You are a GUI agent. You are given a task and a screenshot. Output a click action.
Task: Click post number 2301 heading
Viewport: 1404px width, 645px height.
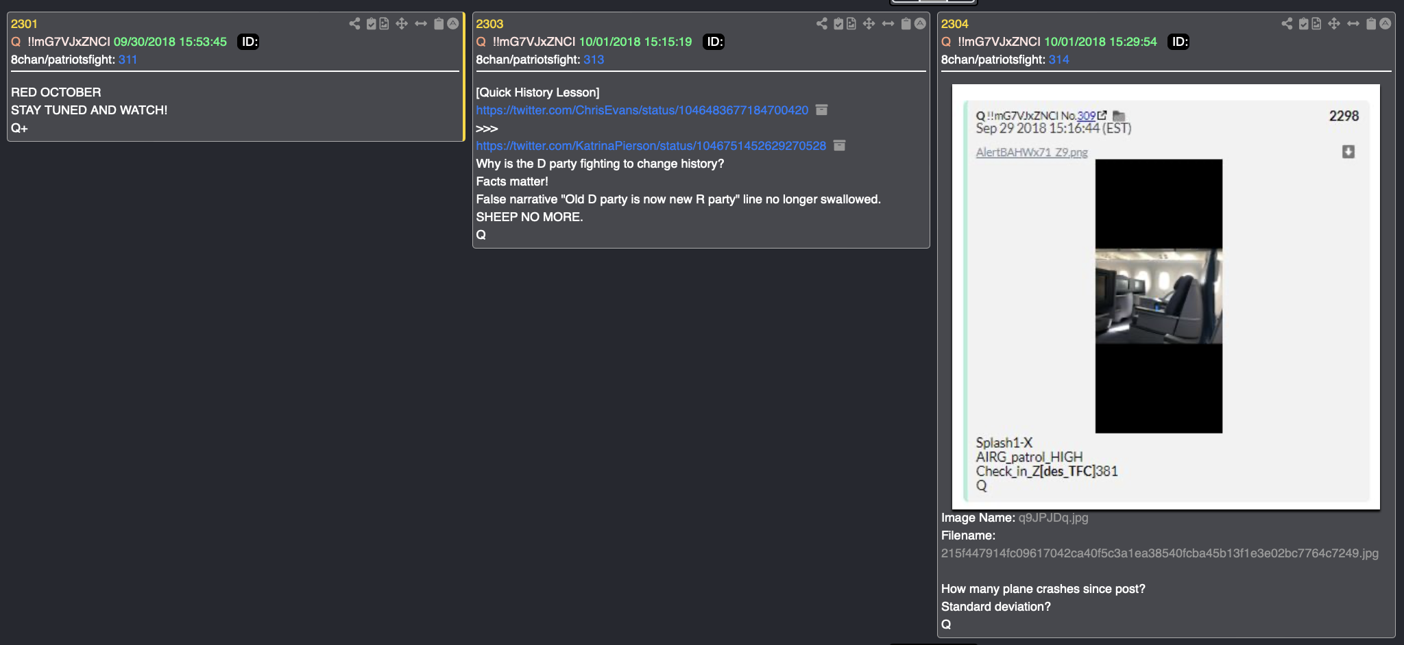24,24
